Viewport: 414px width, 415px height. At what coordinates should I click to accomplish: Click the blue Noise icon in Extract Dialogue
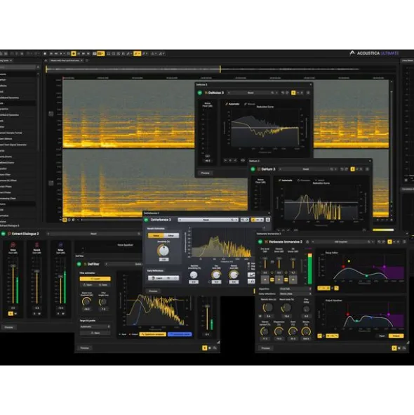(x=60, y=245)
